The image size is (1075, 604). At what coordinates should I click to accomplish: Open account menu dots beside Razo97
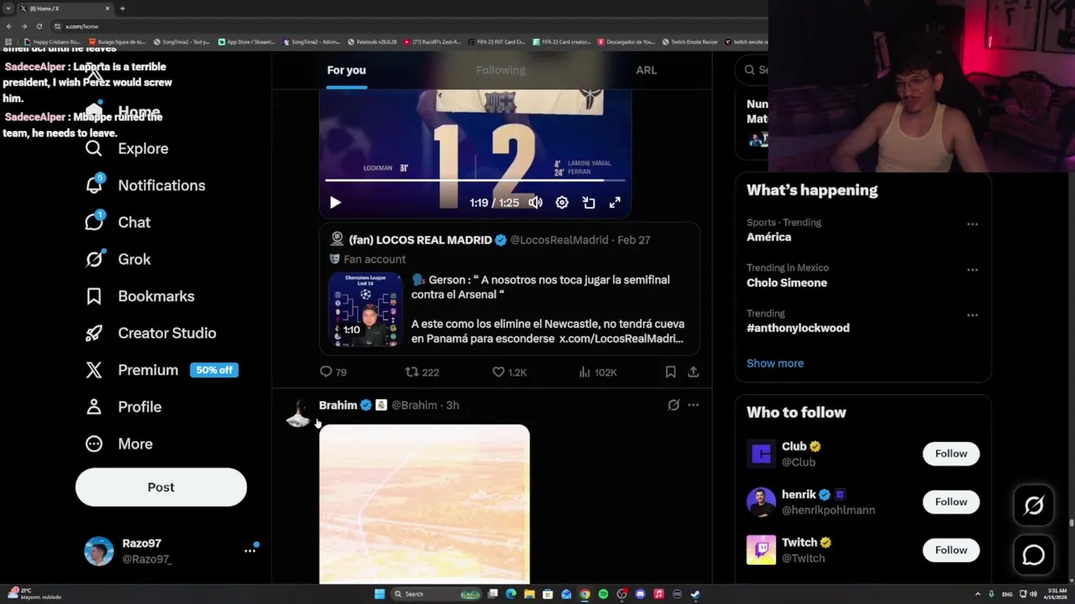pos(249,550)
